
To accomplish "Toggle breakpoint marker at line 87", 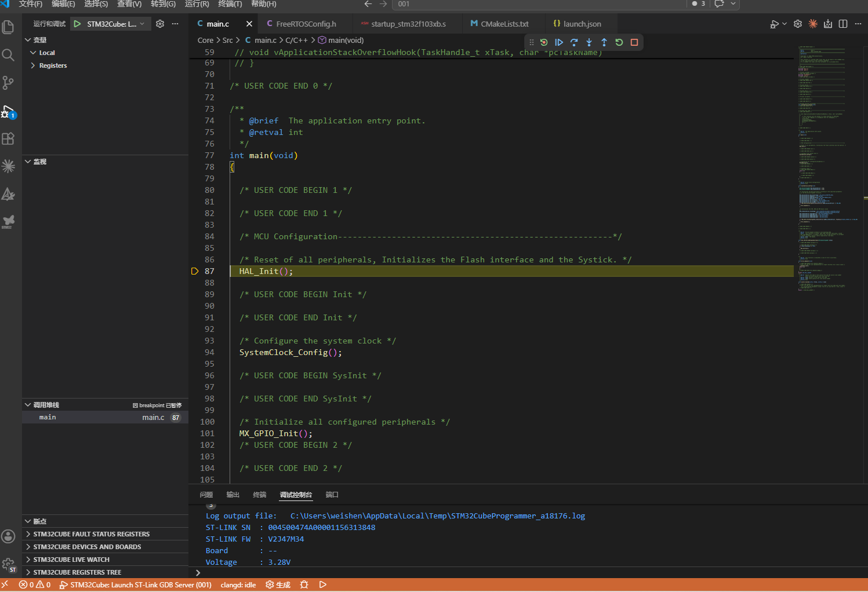I will pos(195,271).
